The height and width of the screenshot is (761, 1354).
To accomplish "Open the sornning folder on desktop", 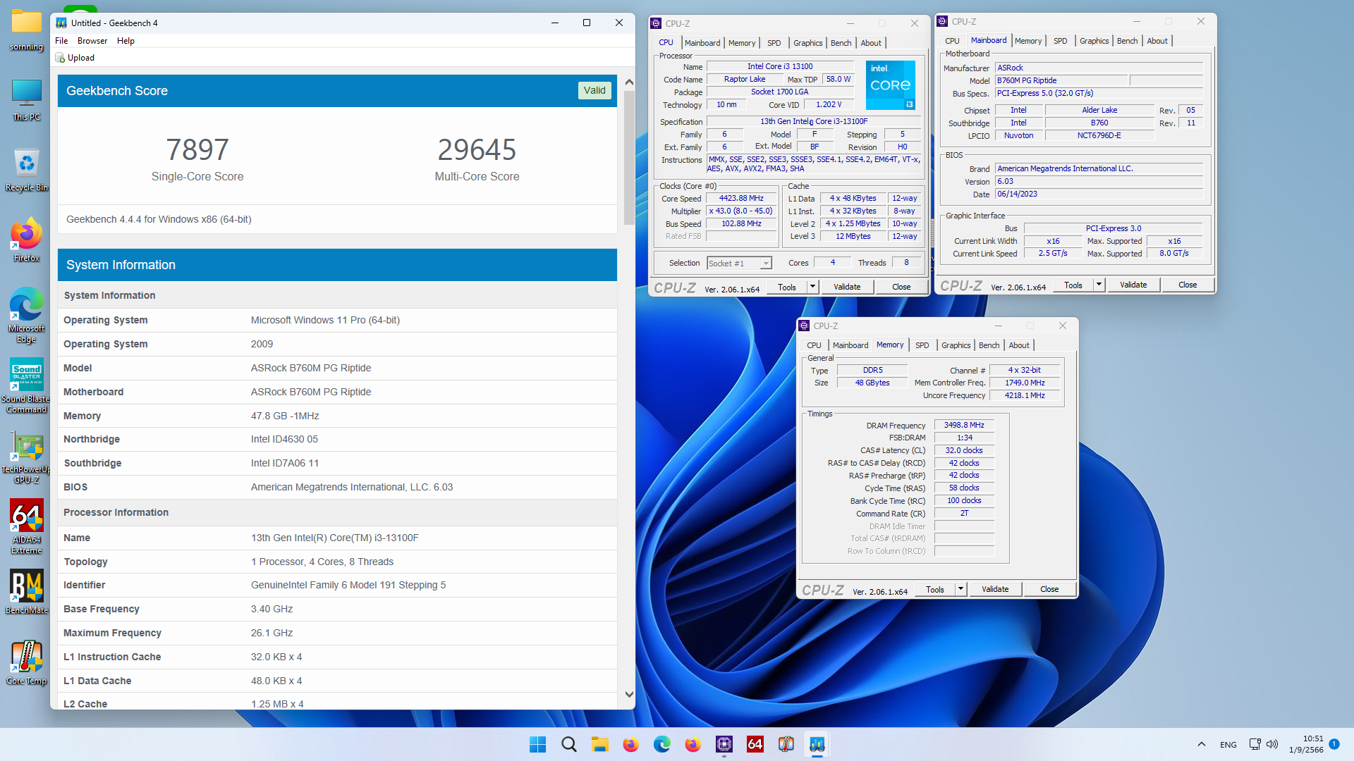I will [26, 30].
